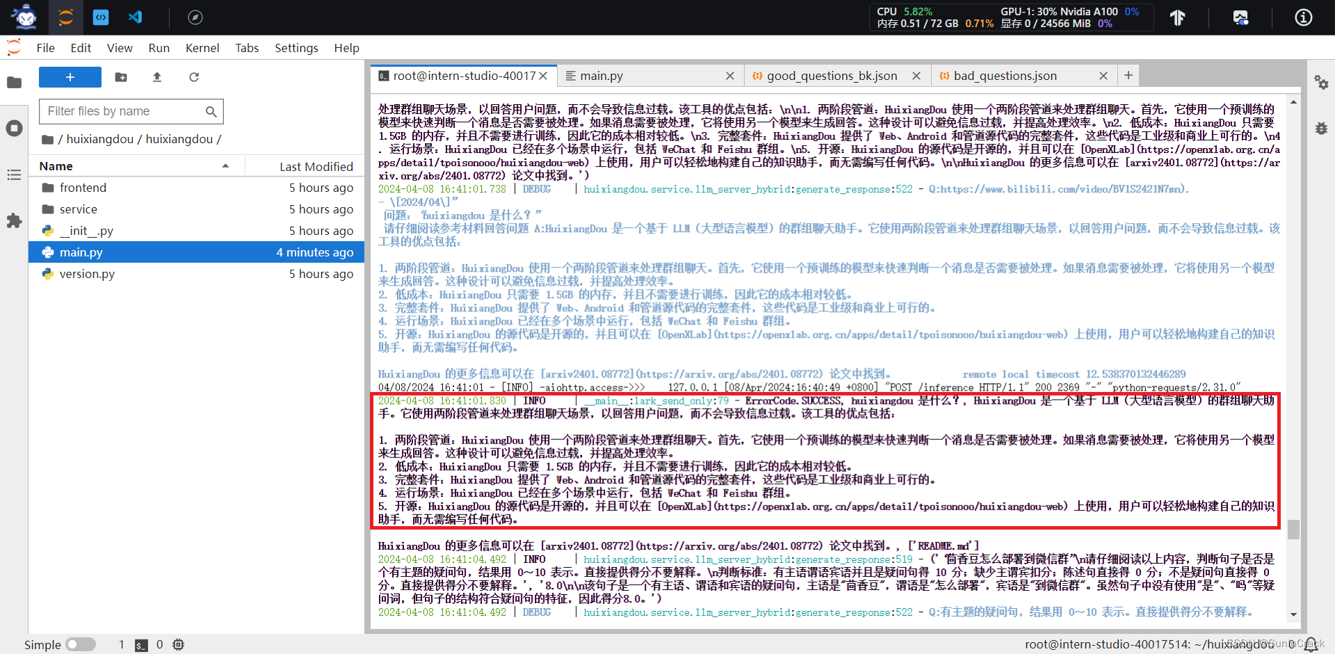This screenshot has width=1335, height=654.
Task: Sort files by Name column
Action: (x=136, y=166)
